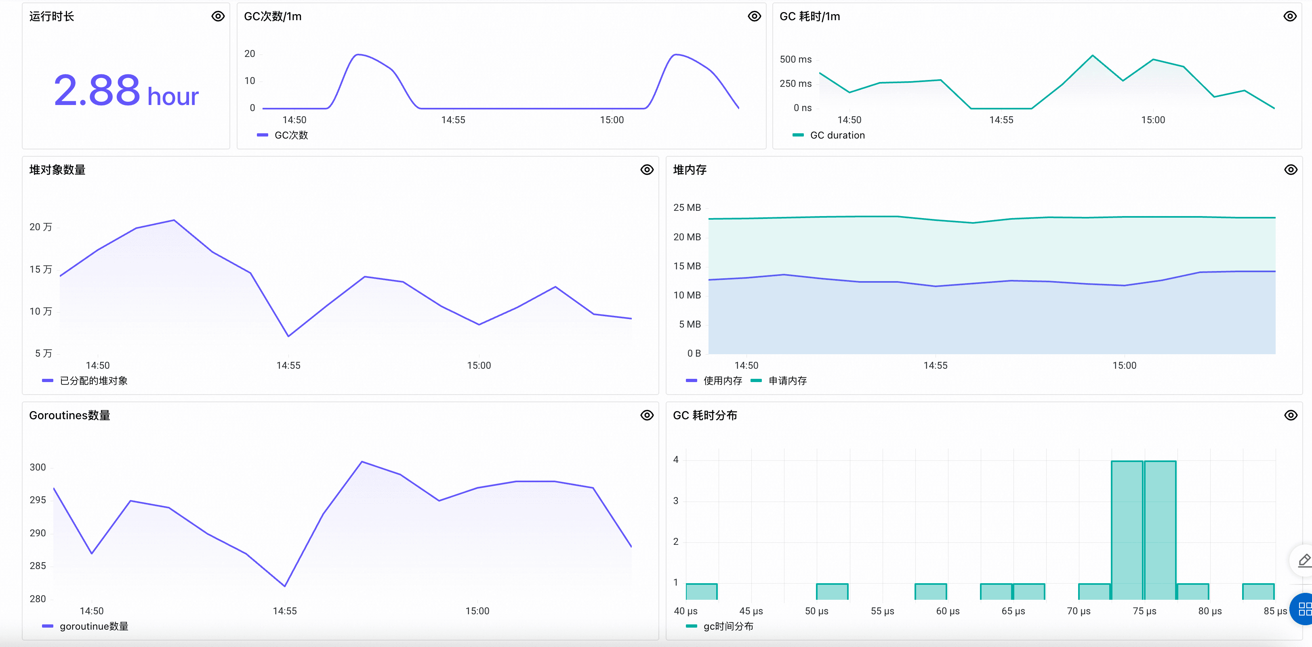Click gc时间分布 legend color swatch

click(691, 626)
